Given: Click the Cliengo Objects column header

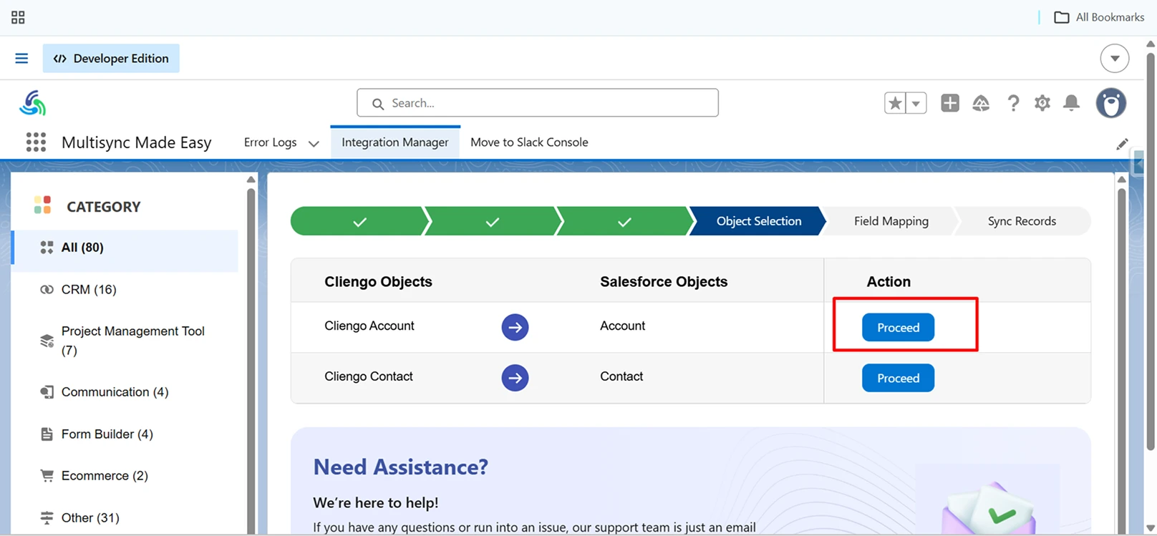Looking at the screenshot, I should tap(378, 282).
